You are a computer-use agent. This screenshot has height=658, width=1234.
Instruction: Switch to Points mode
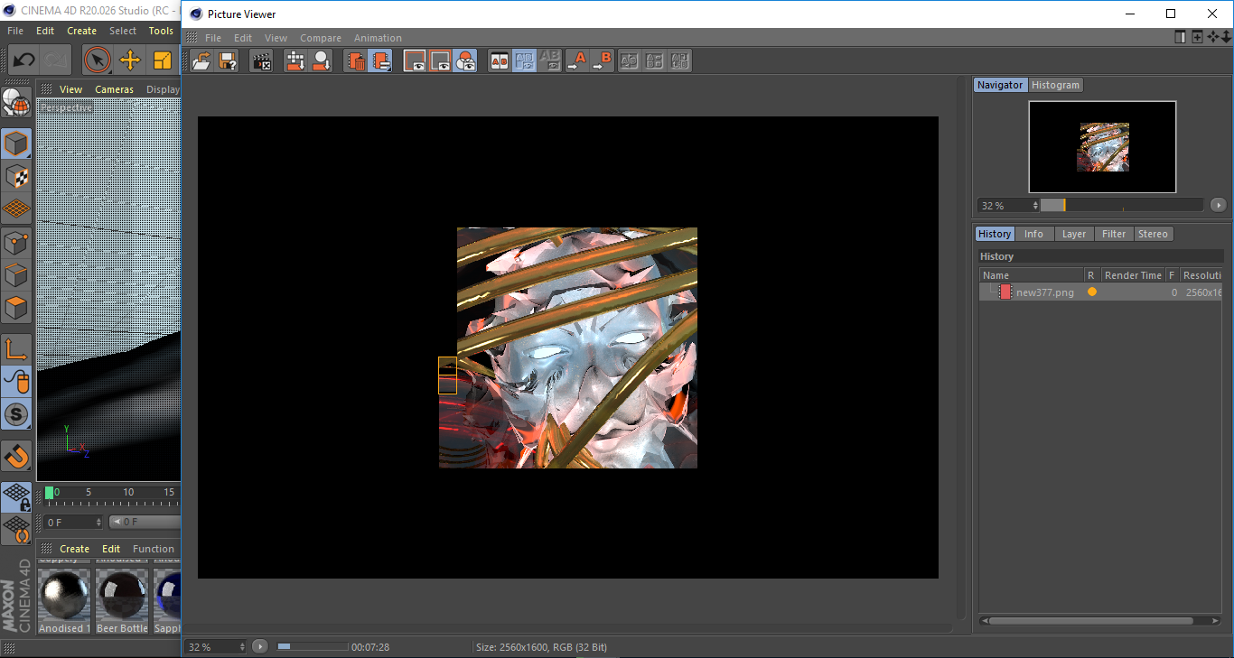click(16, 242)
